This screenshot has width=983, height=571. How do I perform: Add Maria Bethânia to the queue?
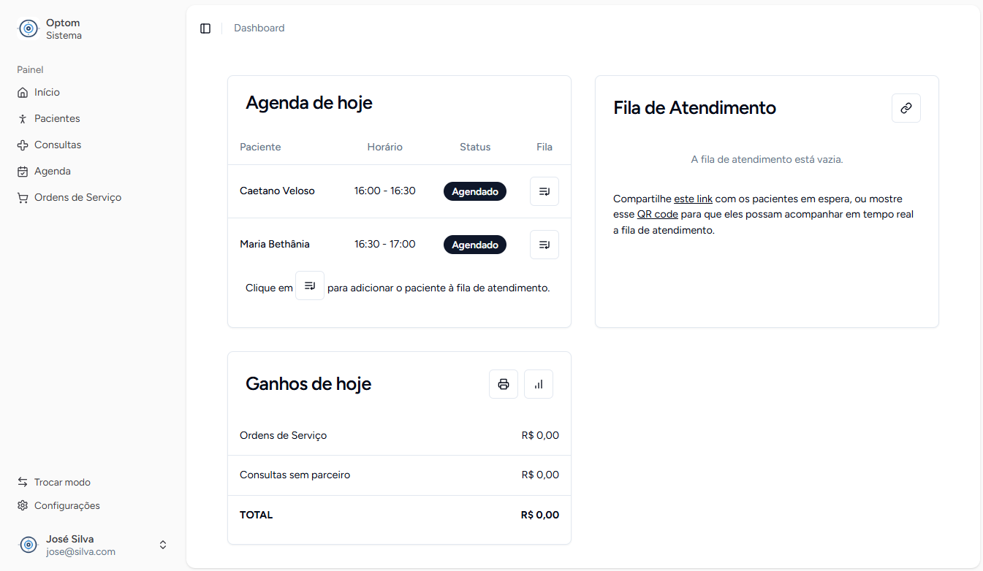pos(544,245)
